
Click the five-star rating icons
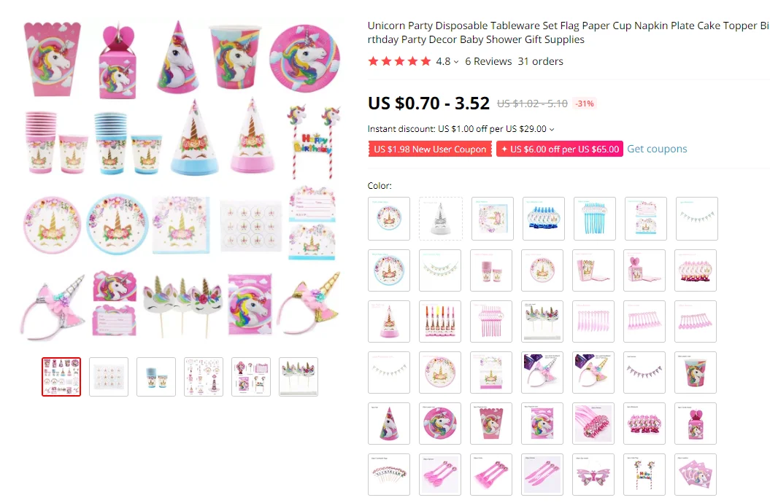[x=399, y=61]
